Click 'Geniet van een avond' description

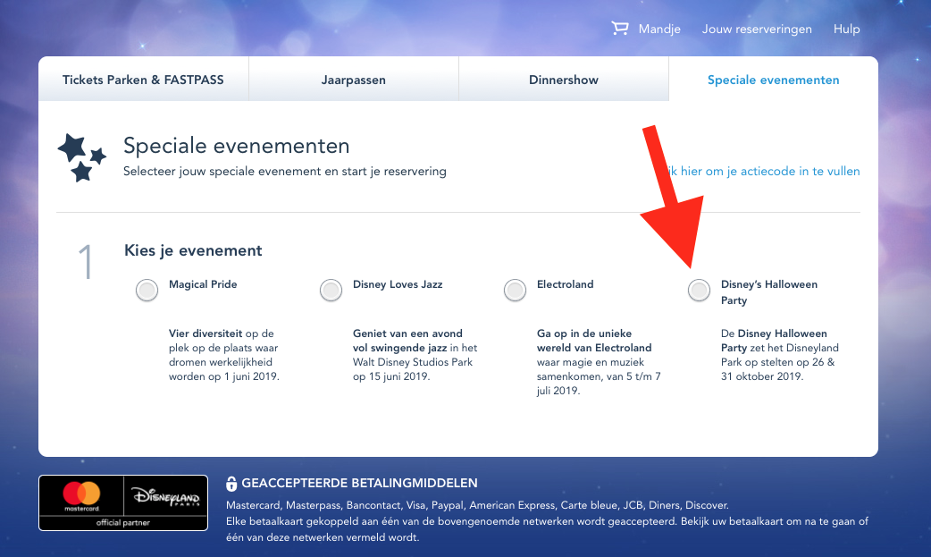pyautogui.click(x=415, y=355)
